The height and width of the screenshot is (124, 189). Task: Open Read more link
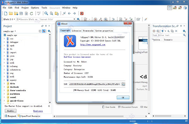[38, 111]
